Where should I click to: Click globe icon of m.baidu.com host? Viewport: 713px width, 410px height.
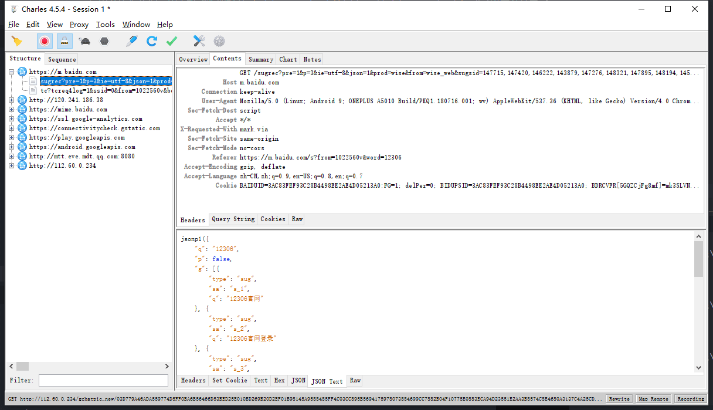(x=22, y=72)
